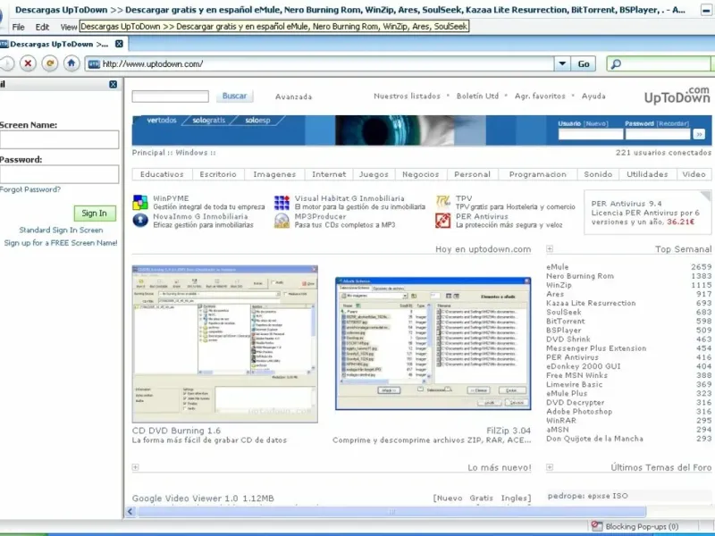Open the Utilidades category tab
The height and width of the screenshot is (536, 715).
(647, 174)
